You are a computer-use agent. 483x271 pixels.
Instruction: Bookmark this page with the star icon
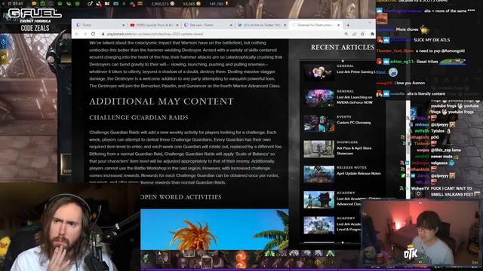coord(362,34)
